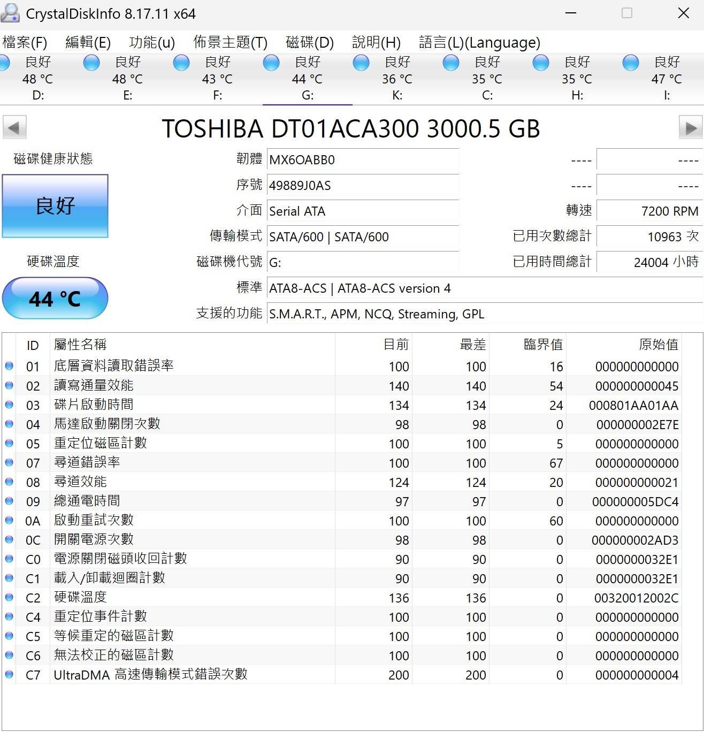The width and height of the screenshot is (704, 732).
Task: Select the H: drive status orb
Action: pyautogui.click(x=541, y=63)
